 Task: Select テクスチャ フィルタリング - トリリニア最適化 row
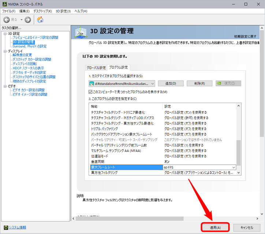tap(163, 112)
